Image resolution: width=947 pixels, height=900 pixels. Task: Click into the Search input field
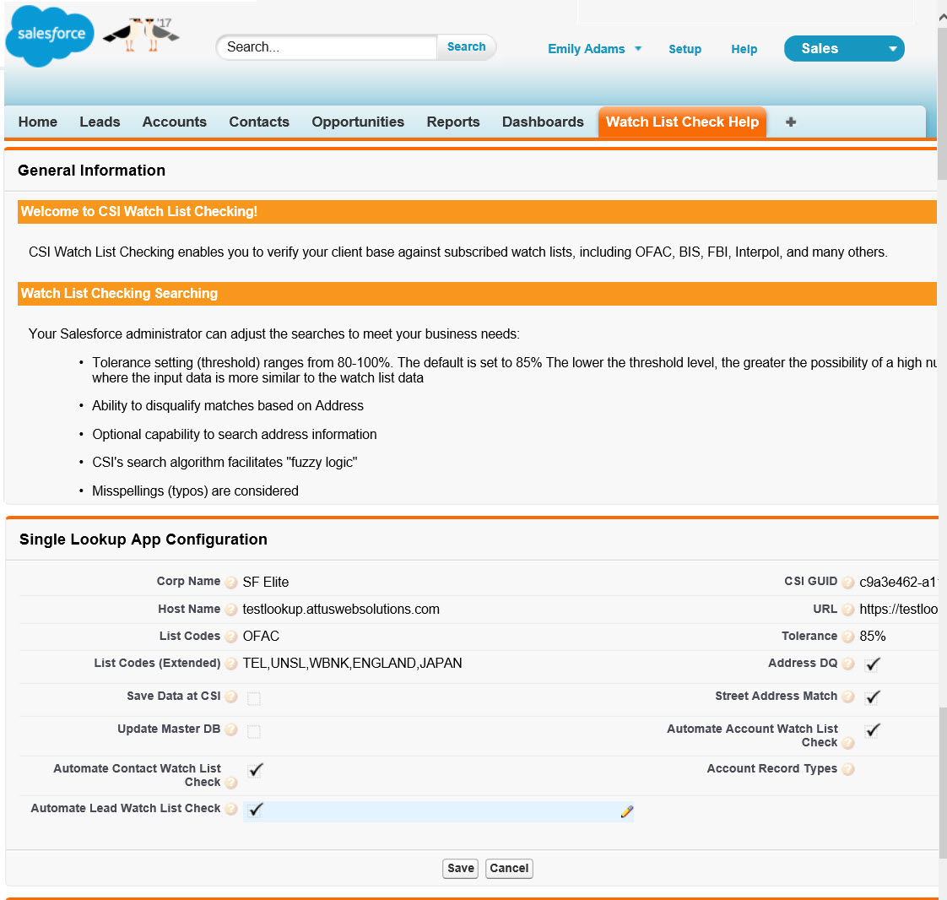[x=327, y=47]
